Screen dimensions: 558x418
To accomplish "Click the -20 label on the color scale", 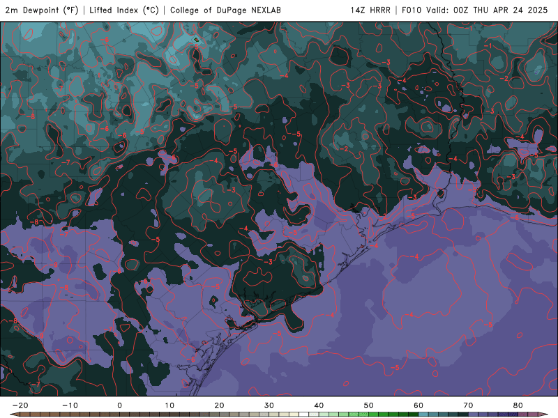I will pos(20,405).
